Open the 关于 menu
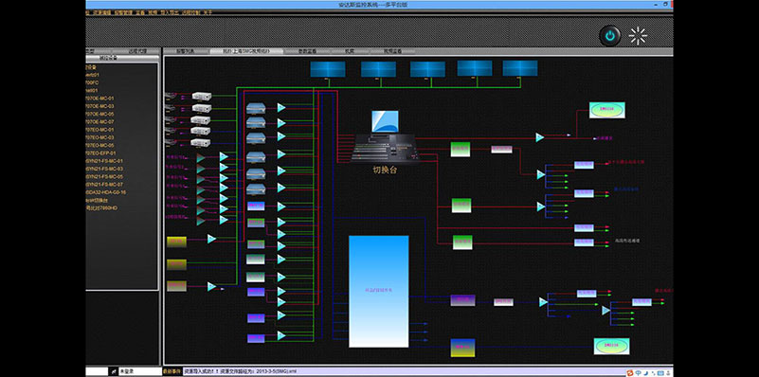 point(208,12)
